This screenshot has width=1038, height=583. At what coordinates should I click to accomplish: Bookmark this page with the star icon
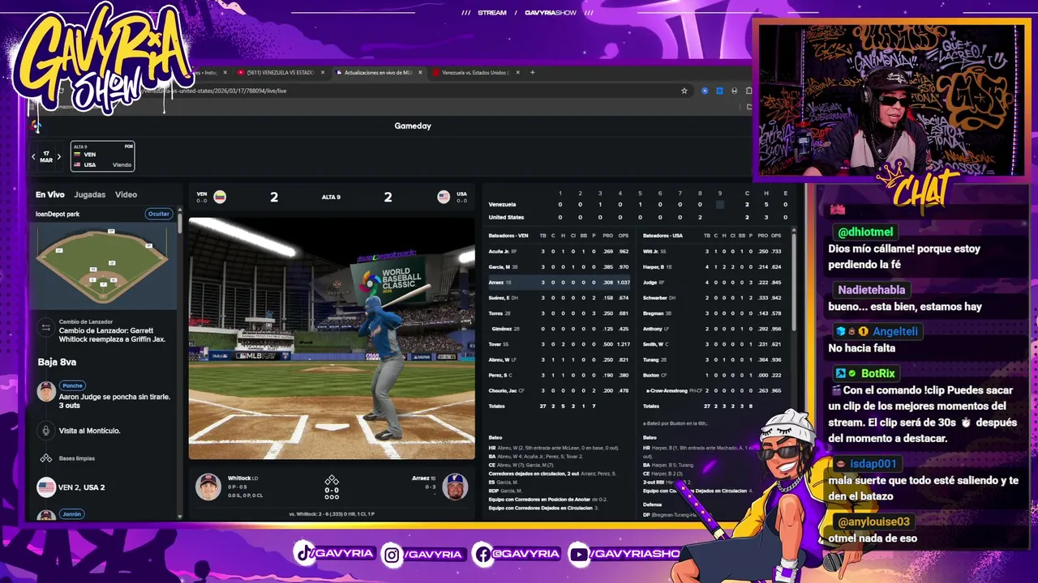click(684, 91)
